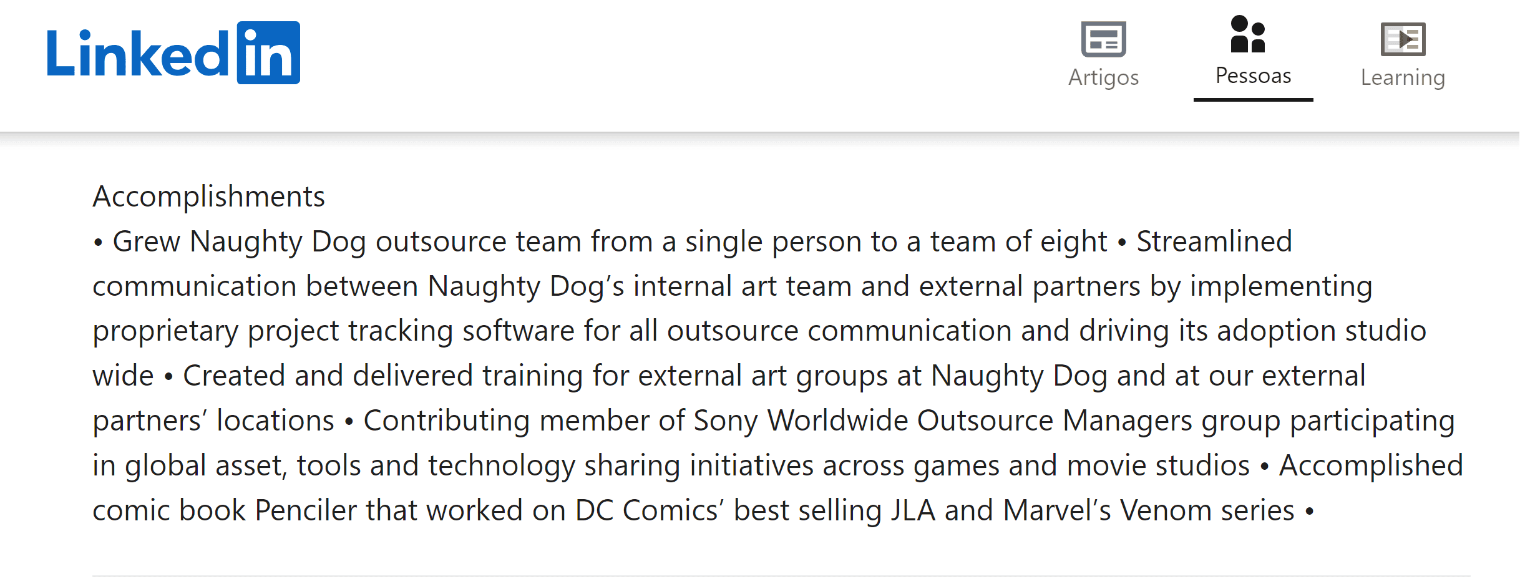Click the underline beneath the Pessoas tab
The image size is (1520, 584).
[x=1253, y=99]
